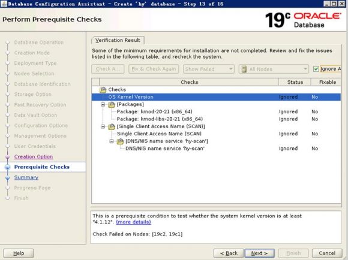
Task: Click the [Packages] folder icon
Action: (112, 104)
